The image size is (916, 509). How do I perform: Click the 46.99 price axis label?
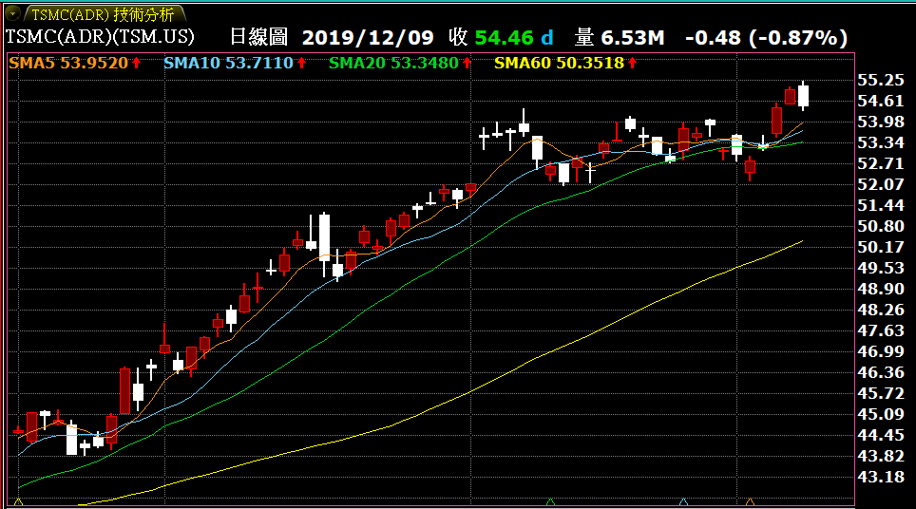coord(881,352)
